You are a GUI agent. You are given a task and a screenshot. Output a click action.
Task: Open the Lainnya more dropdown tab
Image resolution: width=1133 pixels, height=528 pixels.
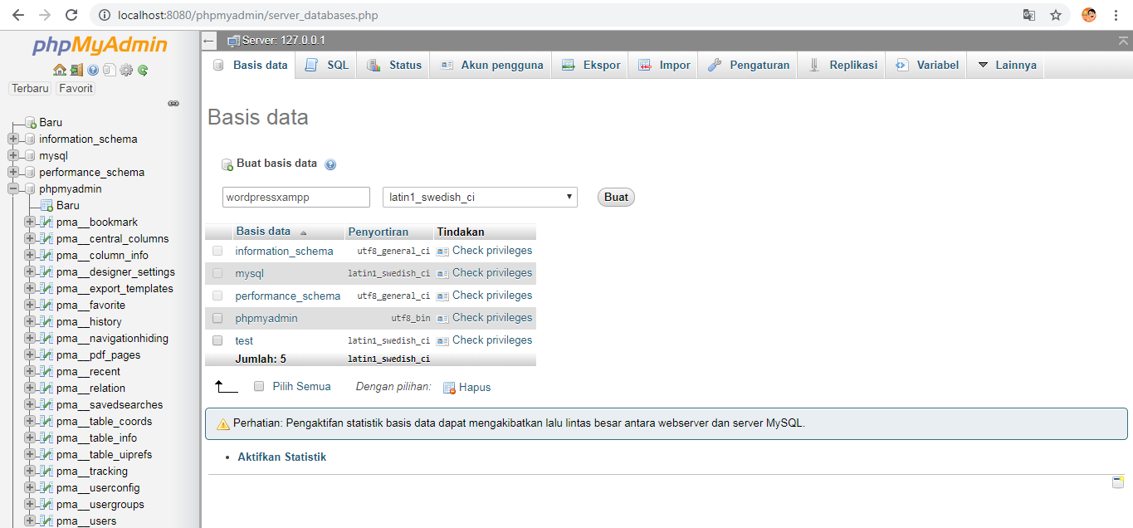1006,65
